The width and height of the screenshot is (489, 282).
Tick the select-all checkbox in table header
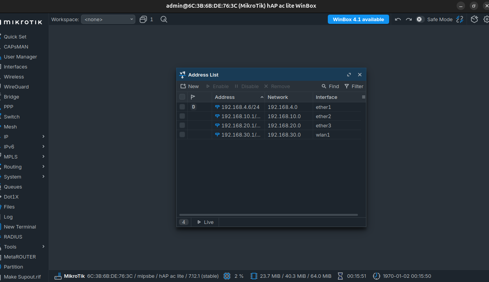point(182,97)
